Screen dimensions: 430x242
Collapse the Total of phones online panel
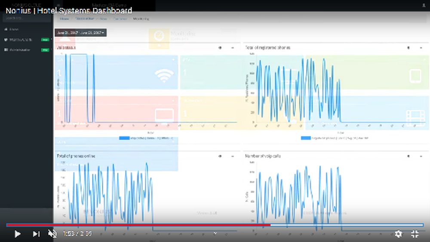[x=233, y=156]
